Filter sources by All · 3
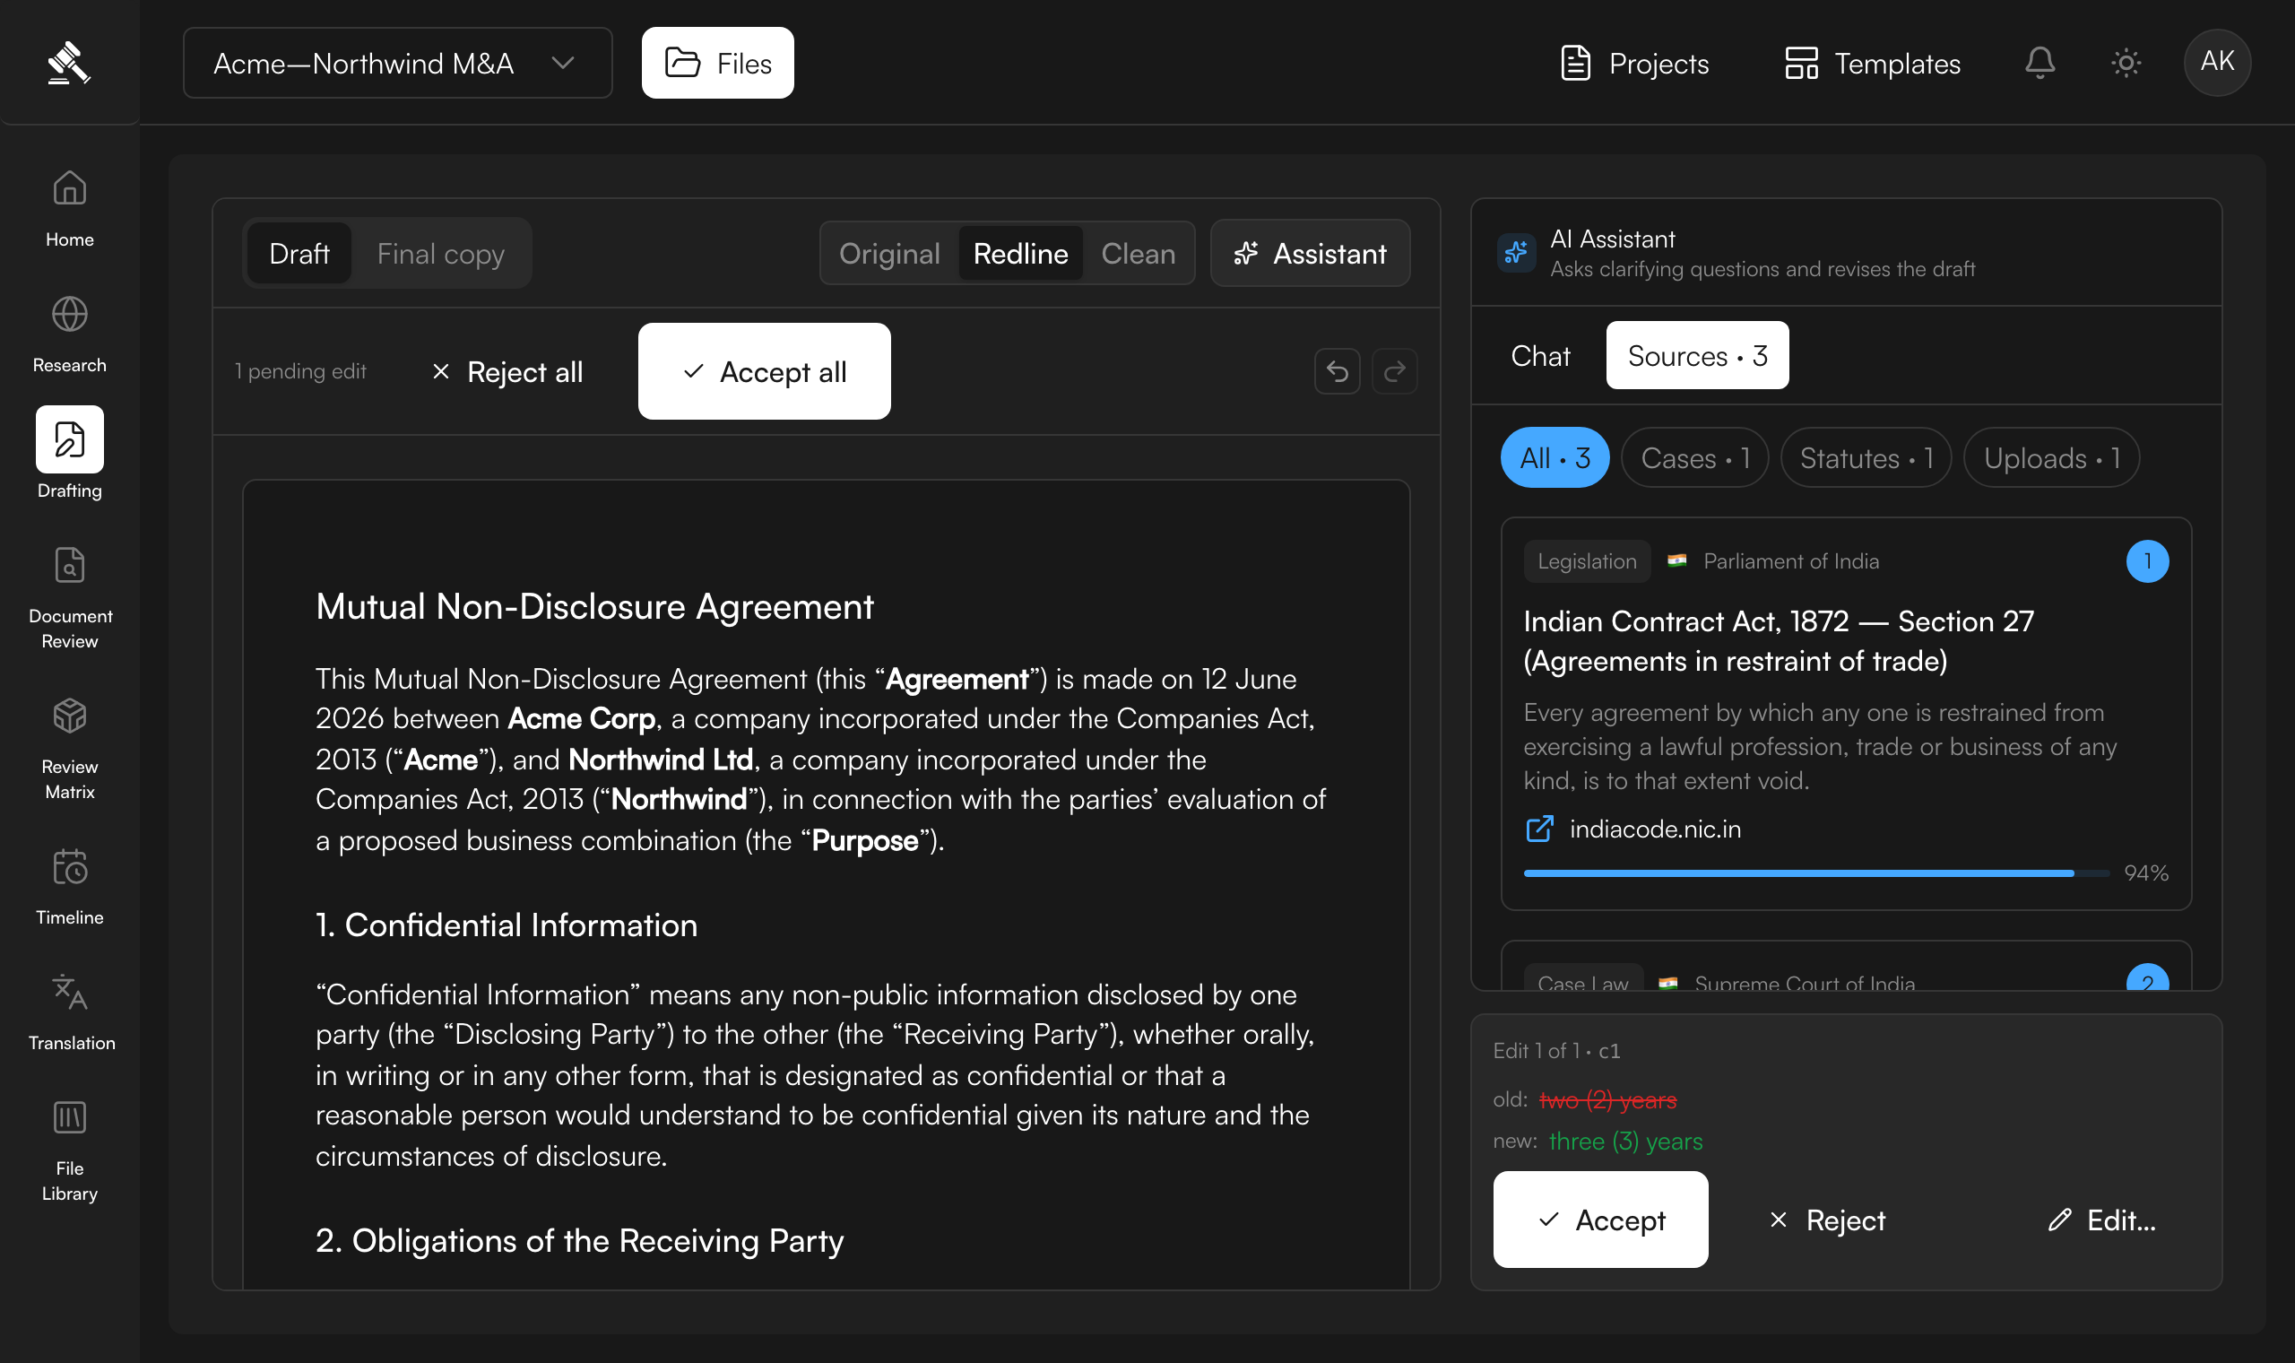This screenshot has width=2295, height=1363. (1555, 458)
